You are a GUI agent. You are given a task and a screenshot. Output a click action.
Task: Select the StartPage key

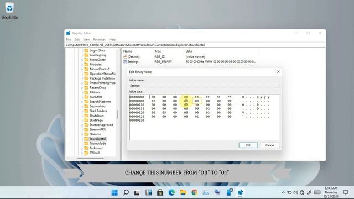(x=96, y=121)
